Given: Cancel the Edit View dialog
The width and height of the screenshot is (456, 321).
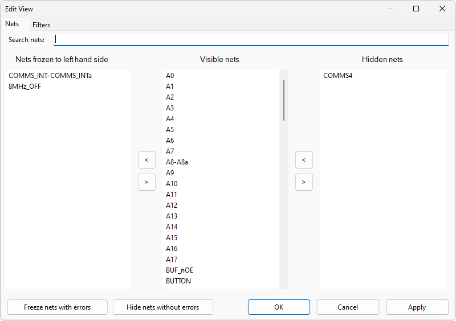Looking at the screenshot, I should (x=348, y=307).
